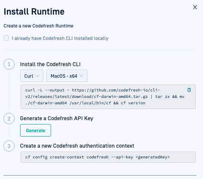The width and height of the screenshot is (203, 179).
Task: Click the 'Install the Codefresh CLI' heading
Action: point(50,64)
